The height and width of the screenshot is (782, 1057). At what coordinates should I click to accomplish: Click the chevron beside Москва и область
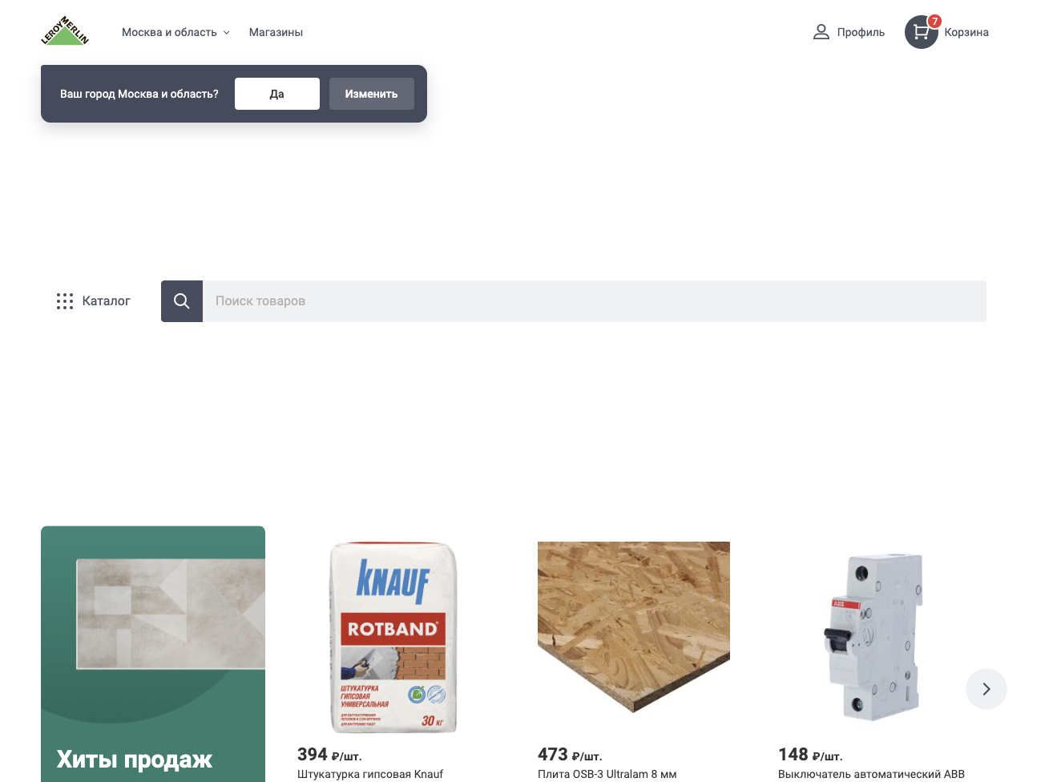click(x=227, y=33)
